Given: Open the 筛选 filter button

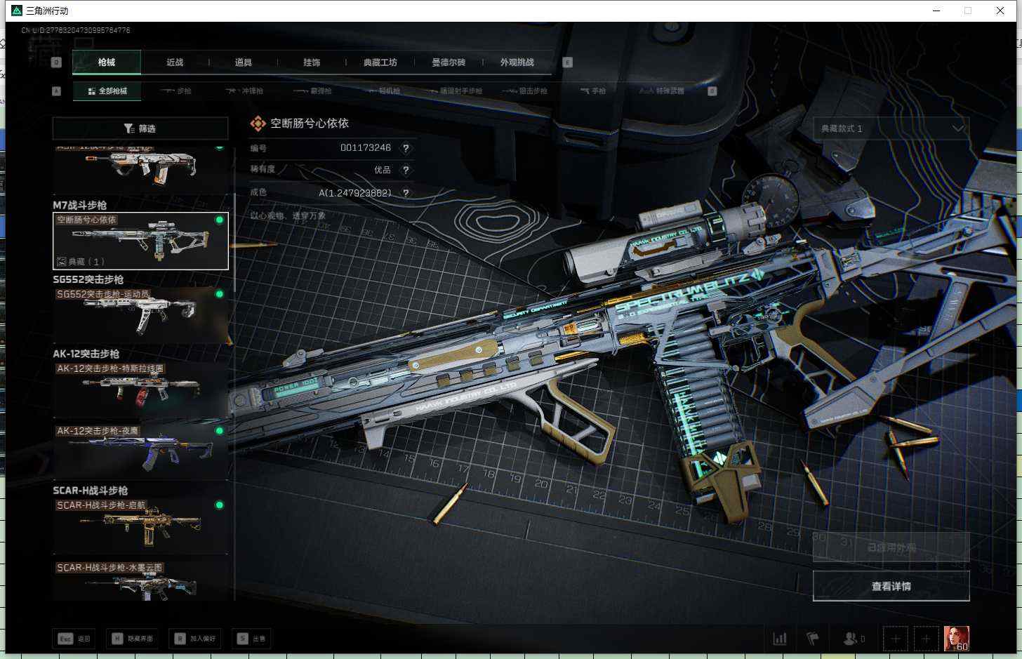Looking at the screenshot, I should [x=140, y=128].
